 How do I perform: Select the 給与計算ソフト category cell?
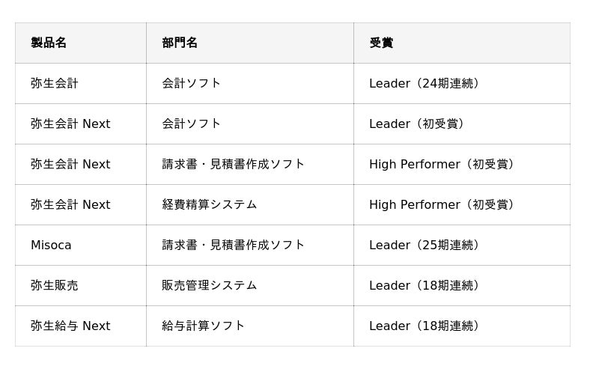(x=250, y=326)
